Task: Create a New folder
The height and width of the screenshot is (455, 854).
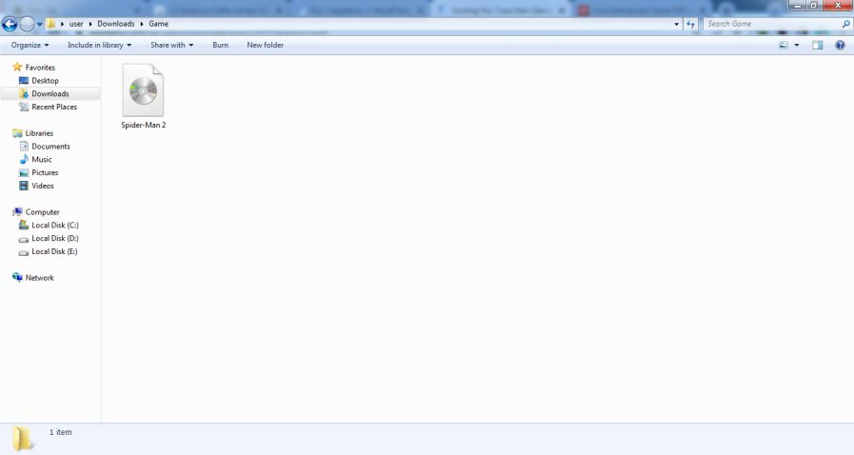Action: pos(266,45)
